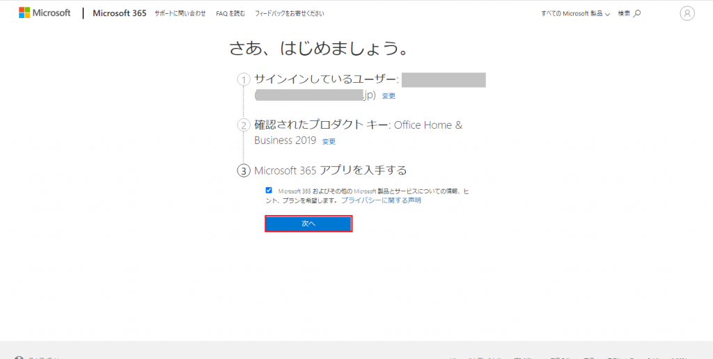Uncheck the Microsoft 365 information checkbox
713x359 pixels.
pos(269,191)
